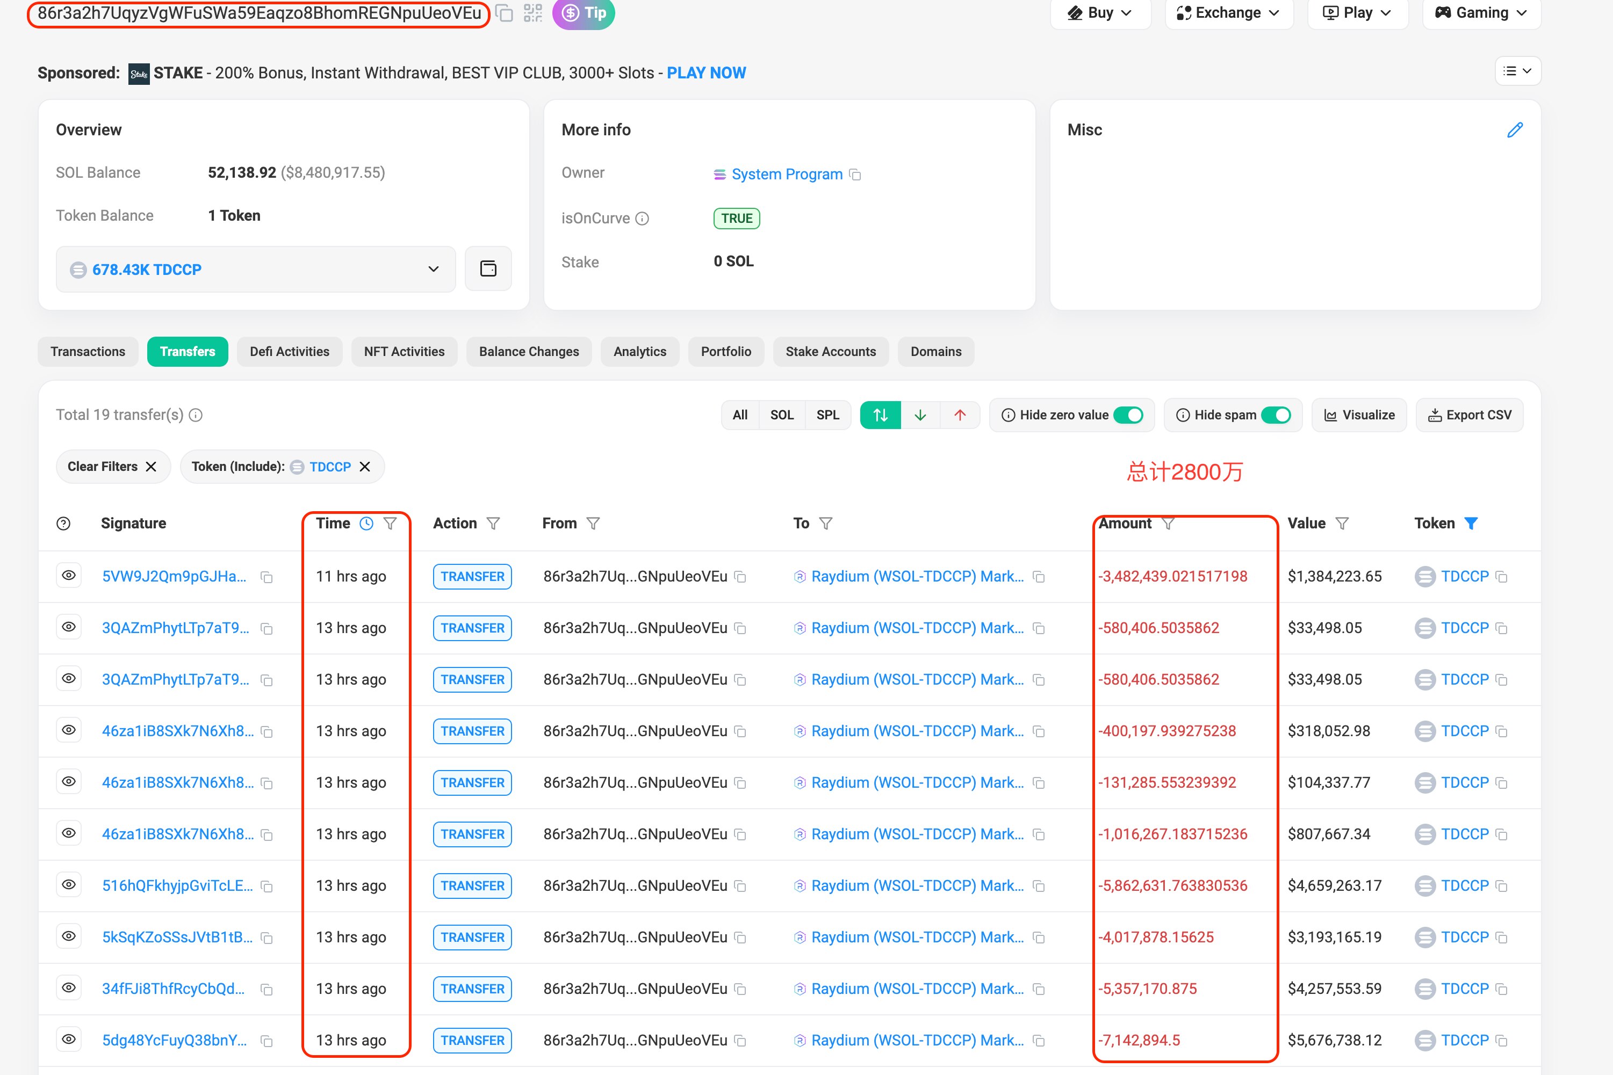Image resolution: width=1613 pixels, height=1075 pixels.
Task: Filter transfers by outgoing red arrow
Action: tap(959, 415)
